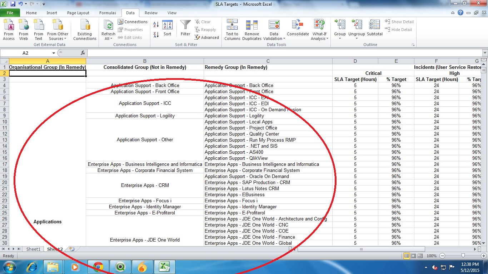Click the zoom slider handle
Image resolution: width=488 pixels, height=274 pixels.
(x=463, y=256)
